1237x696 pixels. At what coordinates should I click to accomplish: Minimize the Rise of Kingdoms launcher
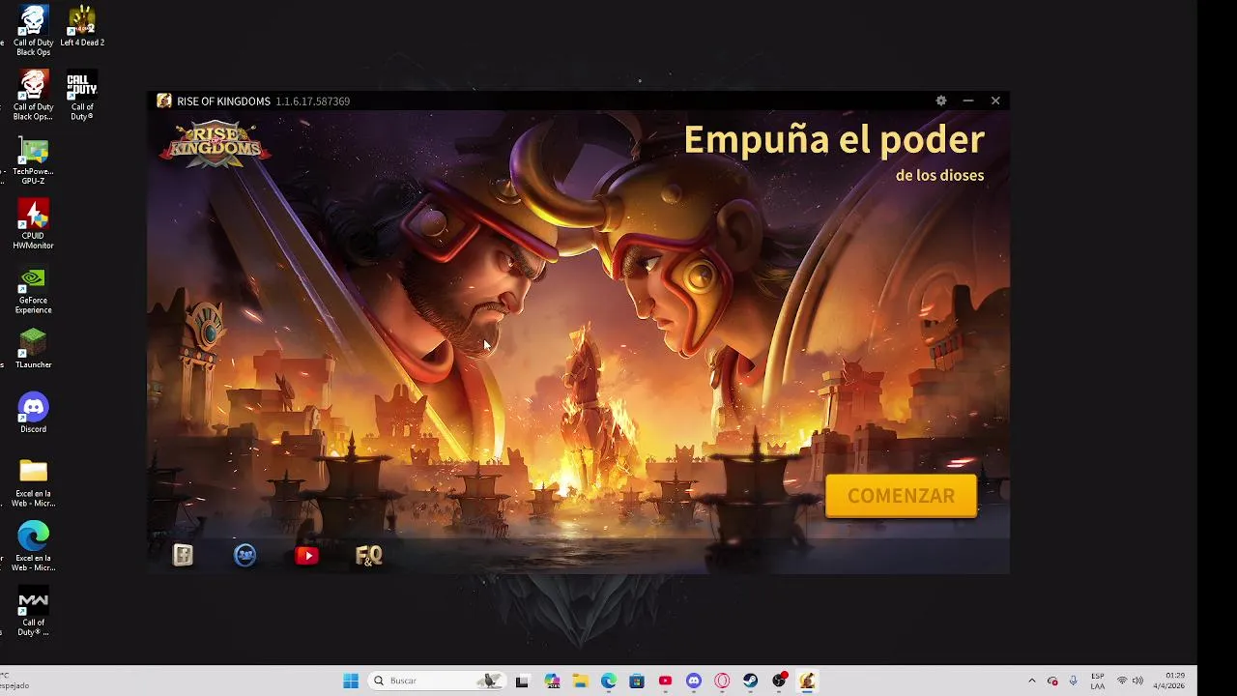point(968,101)
